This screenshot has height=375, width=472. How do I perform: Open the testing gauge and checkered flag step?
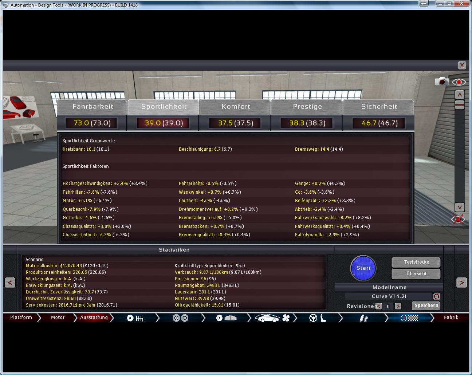coord(409,318)
